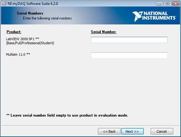Click the 'Product:' column heading
181x137 pixels.
14,32
